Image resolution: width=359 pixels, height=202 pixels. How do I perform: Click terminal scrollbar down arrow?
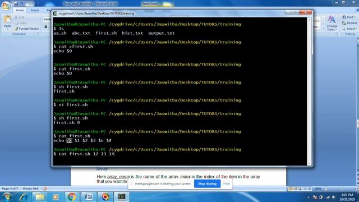click(309, 163)
